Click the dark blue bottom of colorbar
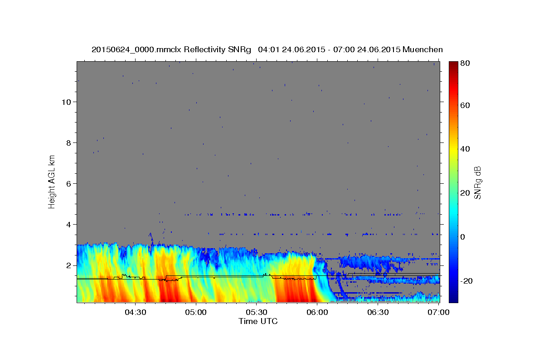Viewport: 544px width, 363px height. (453, 297)
